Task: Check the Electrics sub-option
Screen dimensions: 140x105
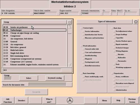Action: (116, 55)
